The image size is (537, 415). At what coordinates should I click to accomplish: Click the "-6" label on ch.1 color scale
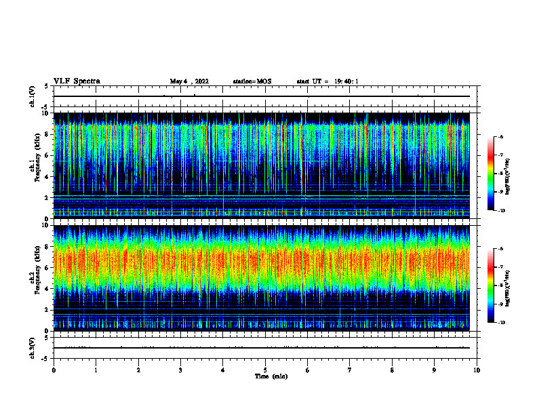click(x=500, y=136)
